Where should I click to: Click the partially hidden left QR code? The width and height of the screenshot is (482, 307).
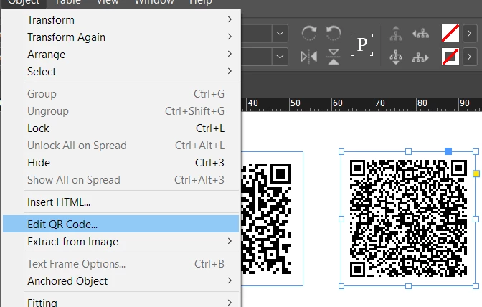266,219
